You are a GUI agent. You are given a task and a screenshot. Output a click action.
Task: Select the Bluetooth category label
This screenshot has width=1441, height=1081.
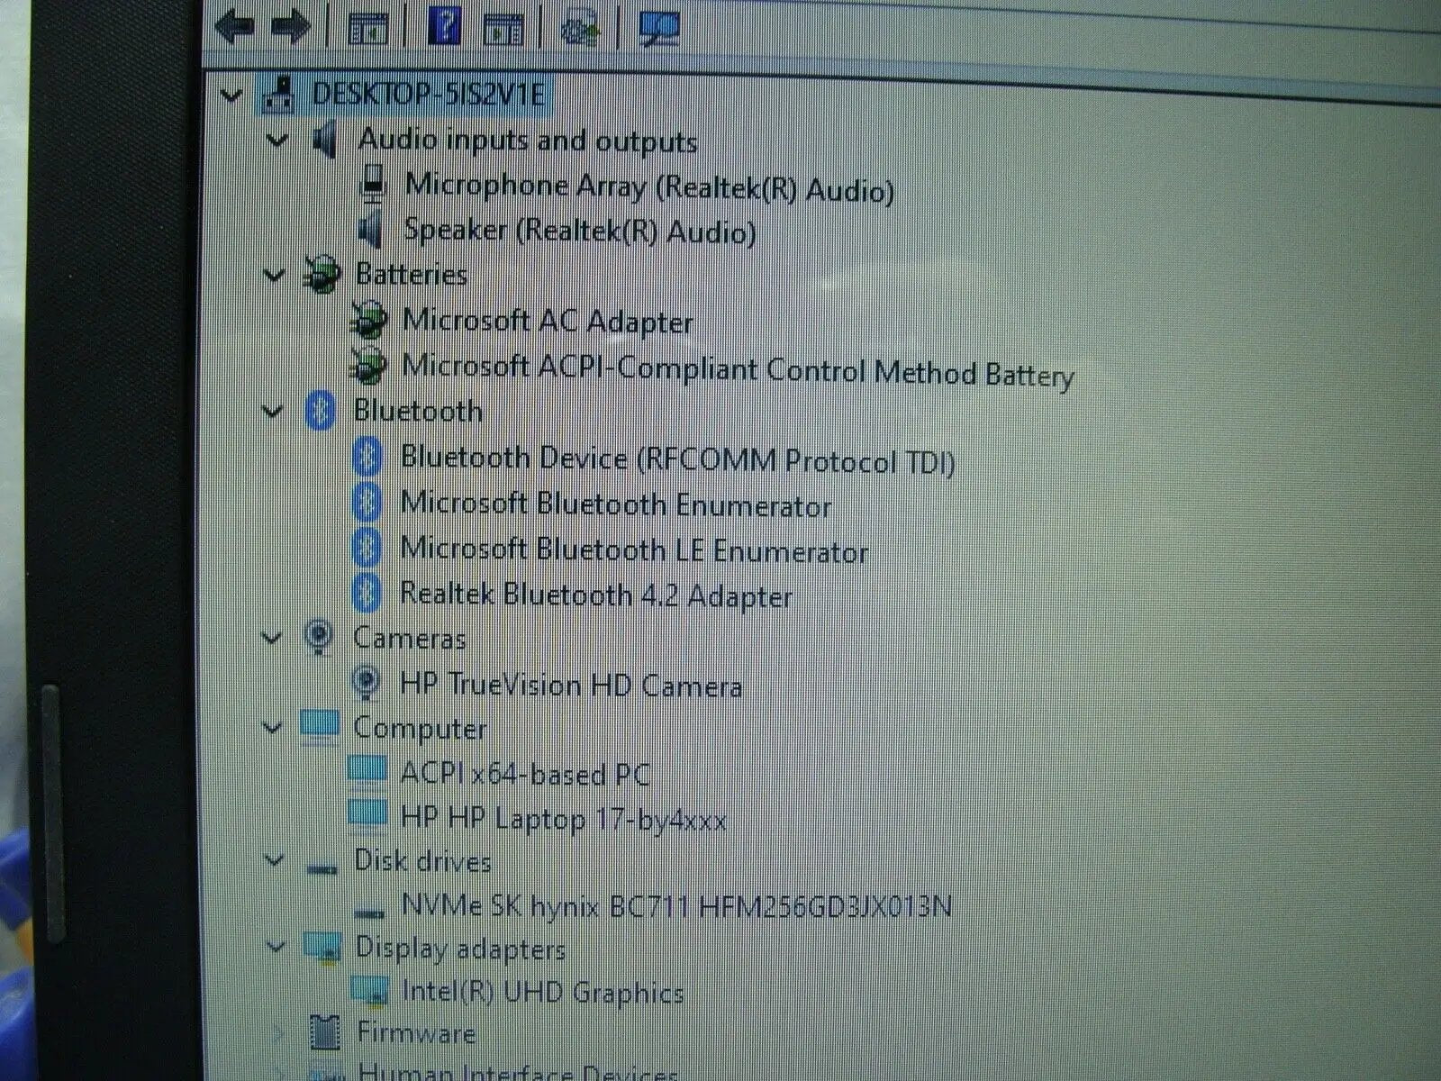coord(418,411)
